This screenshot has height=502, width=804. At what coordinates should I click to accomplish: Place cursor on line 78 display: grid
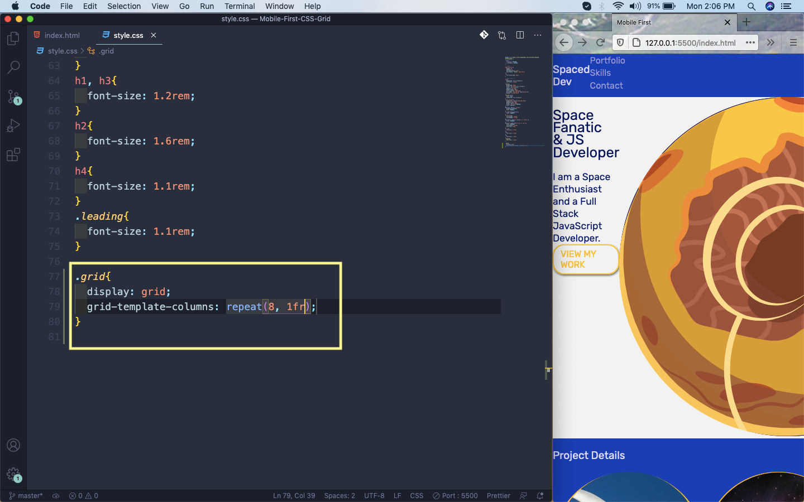point(129,291)
